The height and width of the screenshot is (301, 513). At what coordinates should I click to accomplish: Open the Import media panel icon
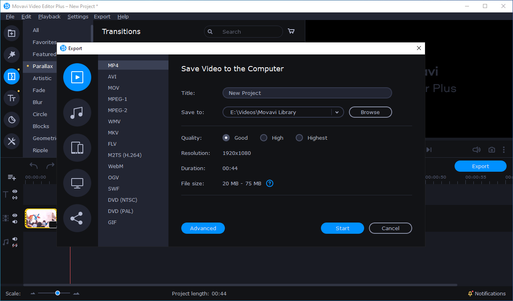point(12,33)
